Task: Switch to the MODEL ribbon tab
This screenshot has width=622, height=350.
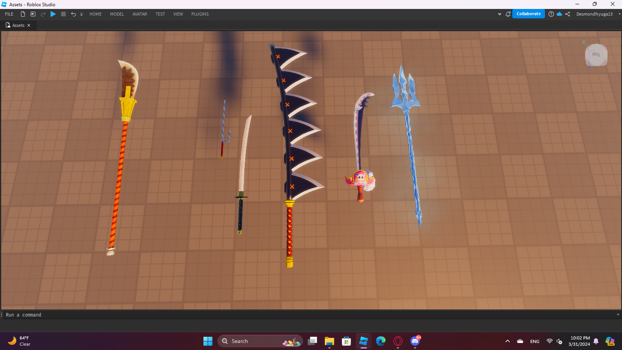Action: click(117, 14)
